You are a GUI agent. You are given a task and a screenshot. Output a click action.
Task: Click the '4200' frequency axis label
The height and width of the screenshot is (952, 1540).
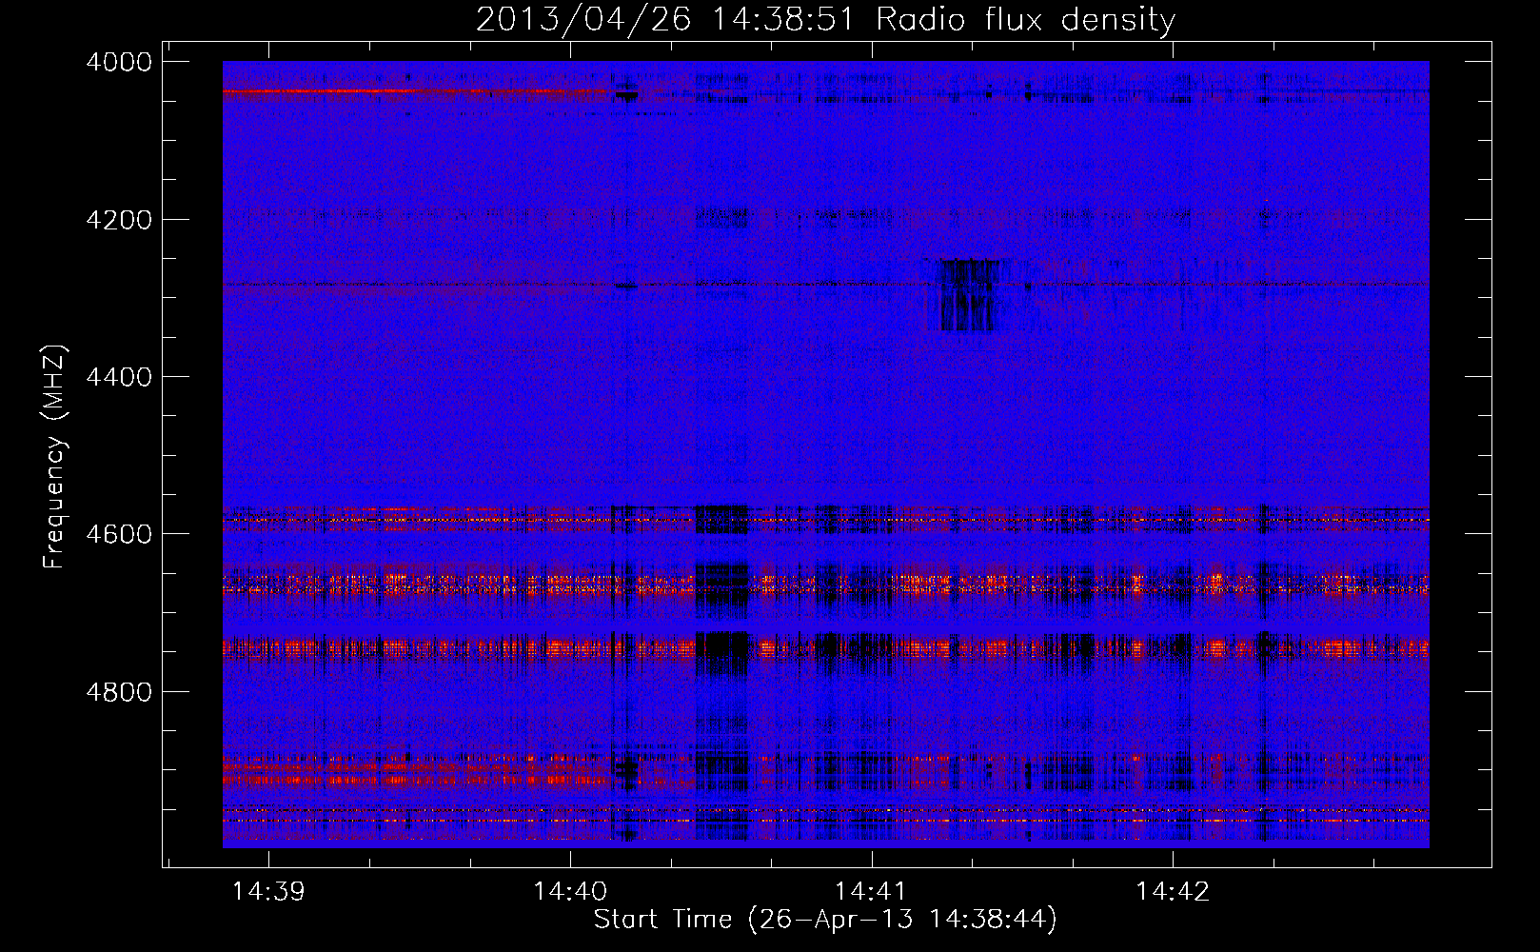coord(118,220)
